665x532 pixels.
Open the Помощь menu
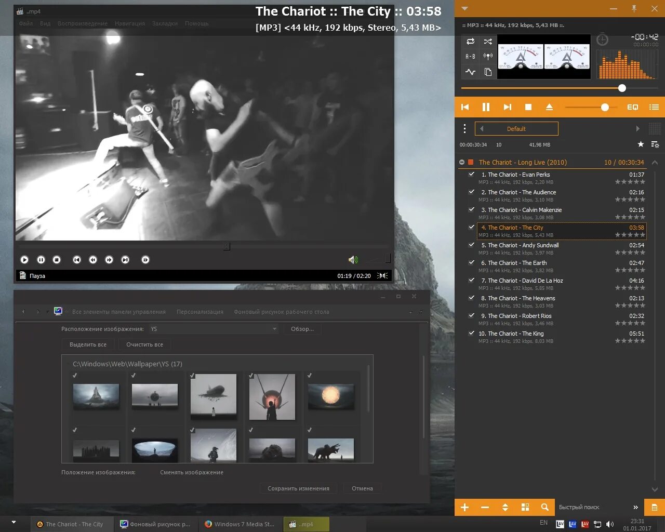tap(197, 23)
